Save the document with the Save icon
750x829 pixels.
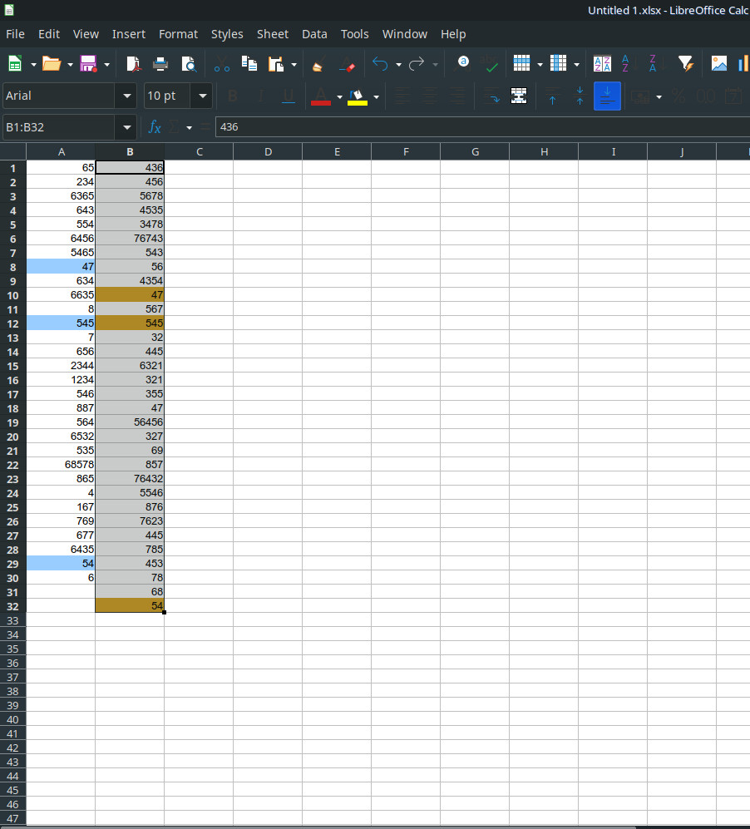(88, 64)
